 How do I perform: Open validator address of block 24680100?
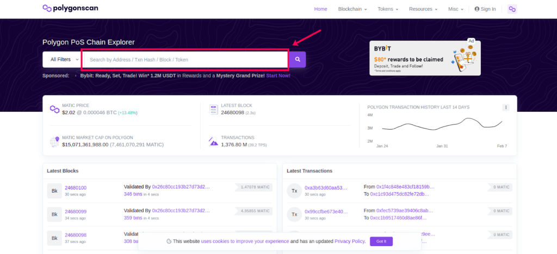coord(181,187)
